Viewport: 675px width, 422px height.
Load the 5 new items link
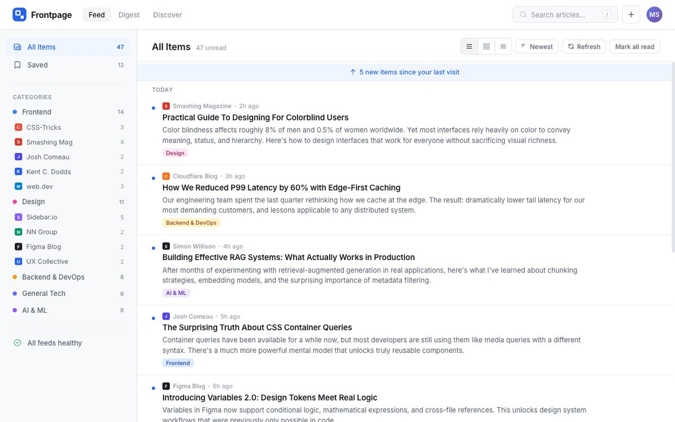pos(406,72)
